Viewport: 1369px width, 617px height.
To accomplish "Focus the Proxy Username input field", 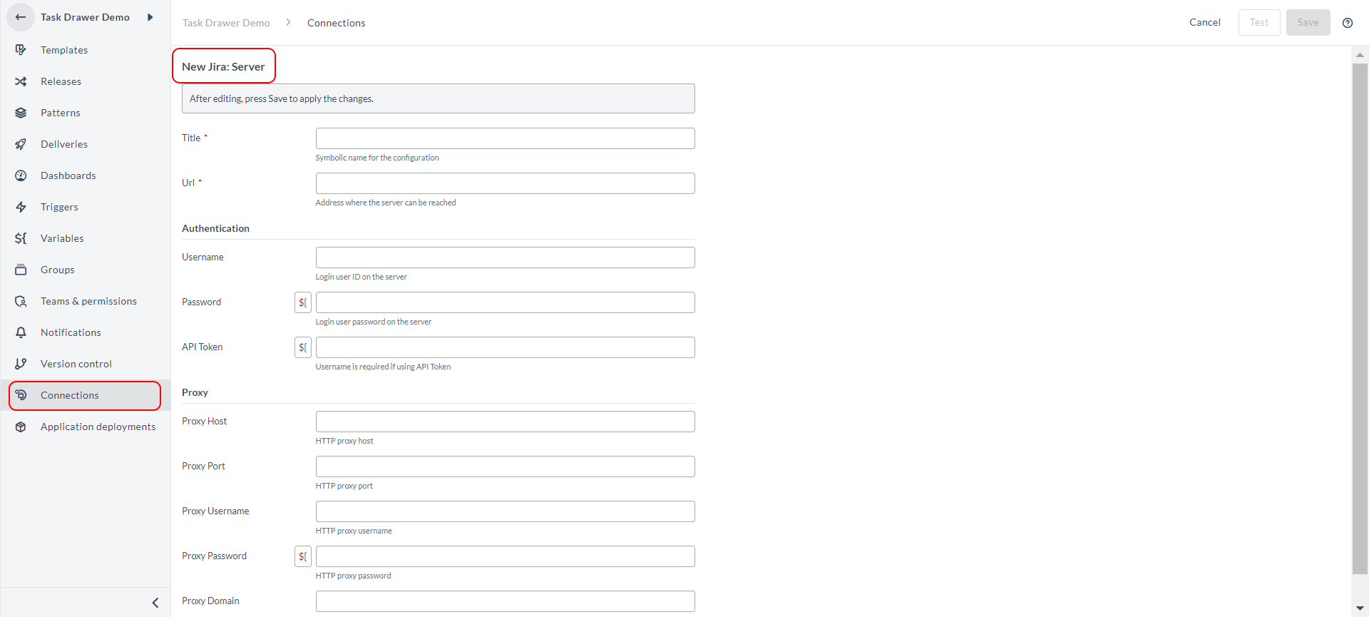I will pyautogui.click(x=505, y=511).
